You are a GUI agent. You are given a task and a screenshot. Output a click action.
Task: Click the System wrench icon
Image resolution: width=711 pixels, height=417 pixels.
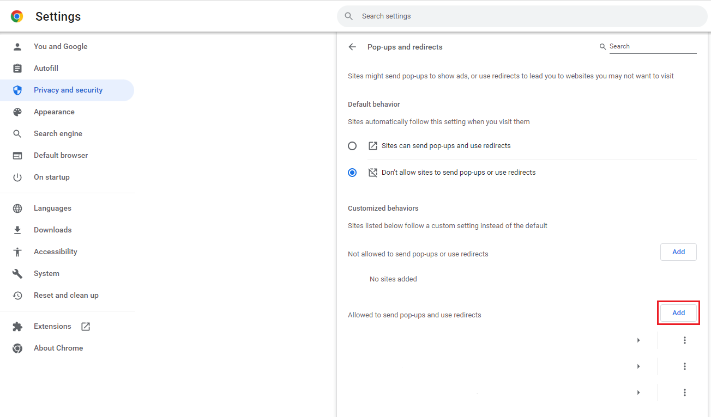click(17, 274)
